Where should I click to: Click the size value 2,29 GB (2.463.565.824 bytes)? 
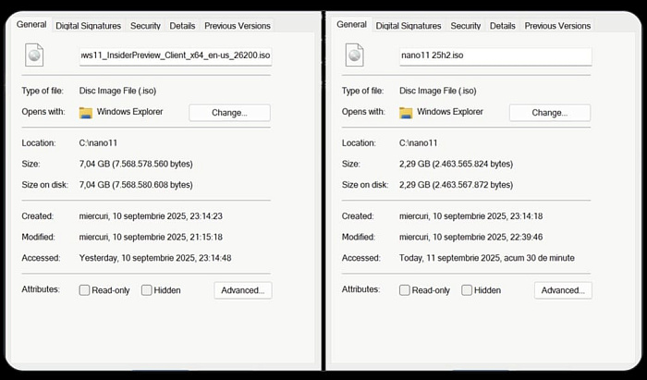456,165
